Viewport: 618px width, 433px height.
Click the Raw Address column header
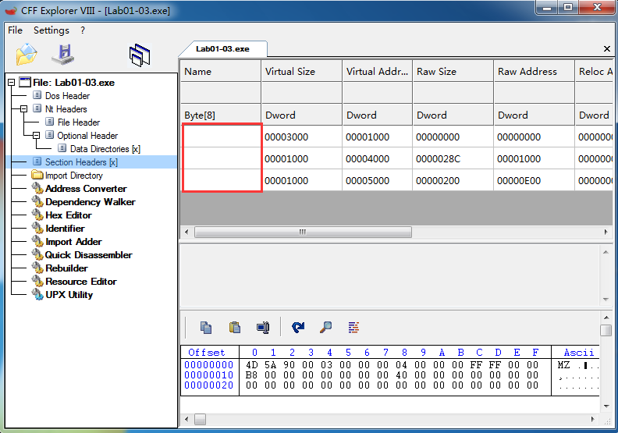(x=534, y=71)
